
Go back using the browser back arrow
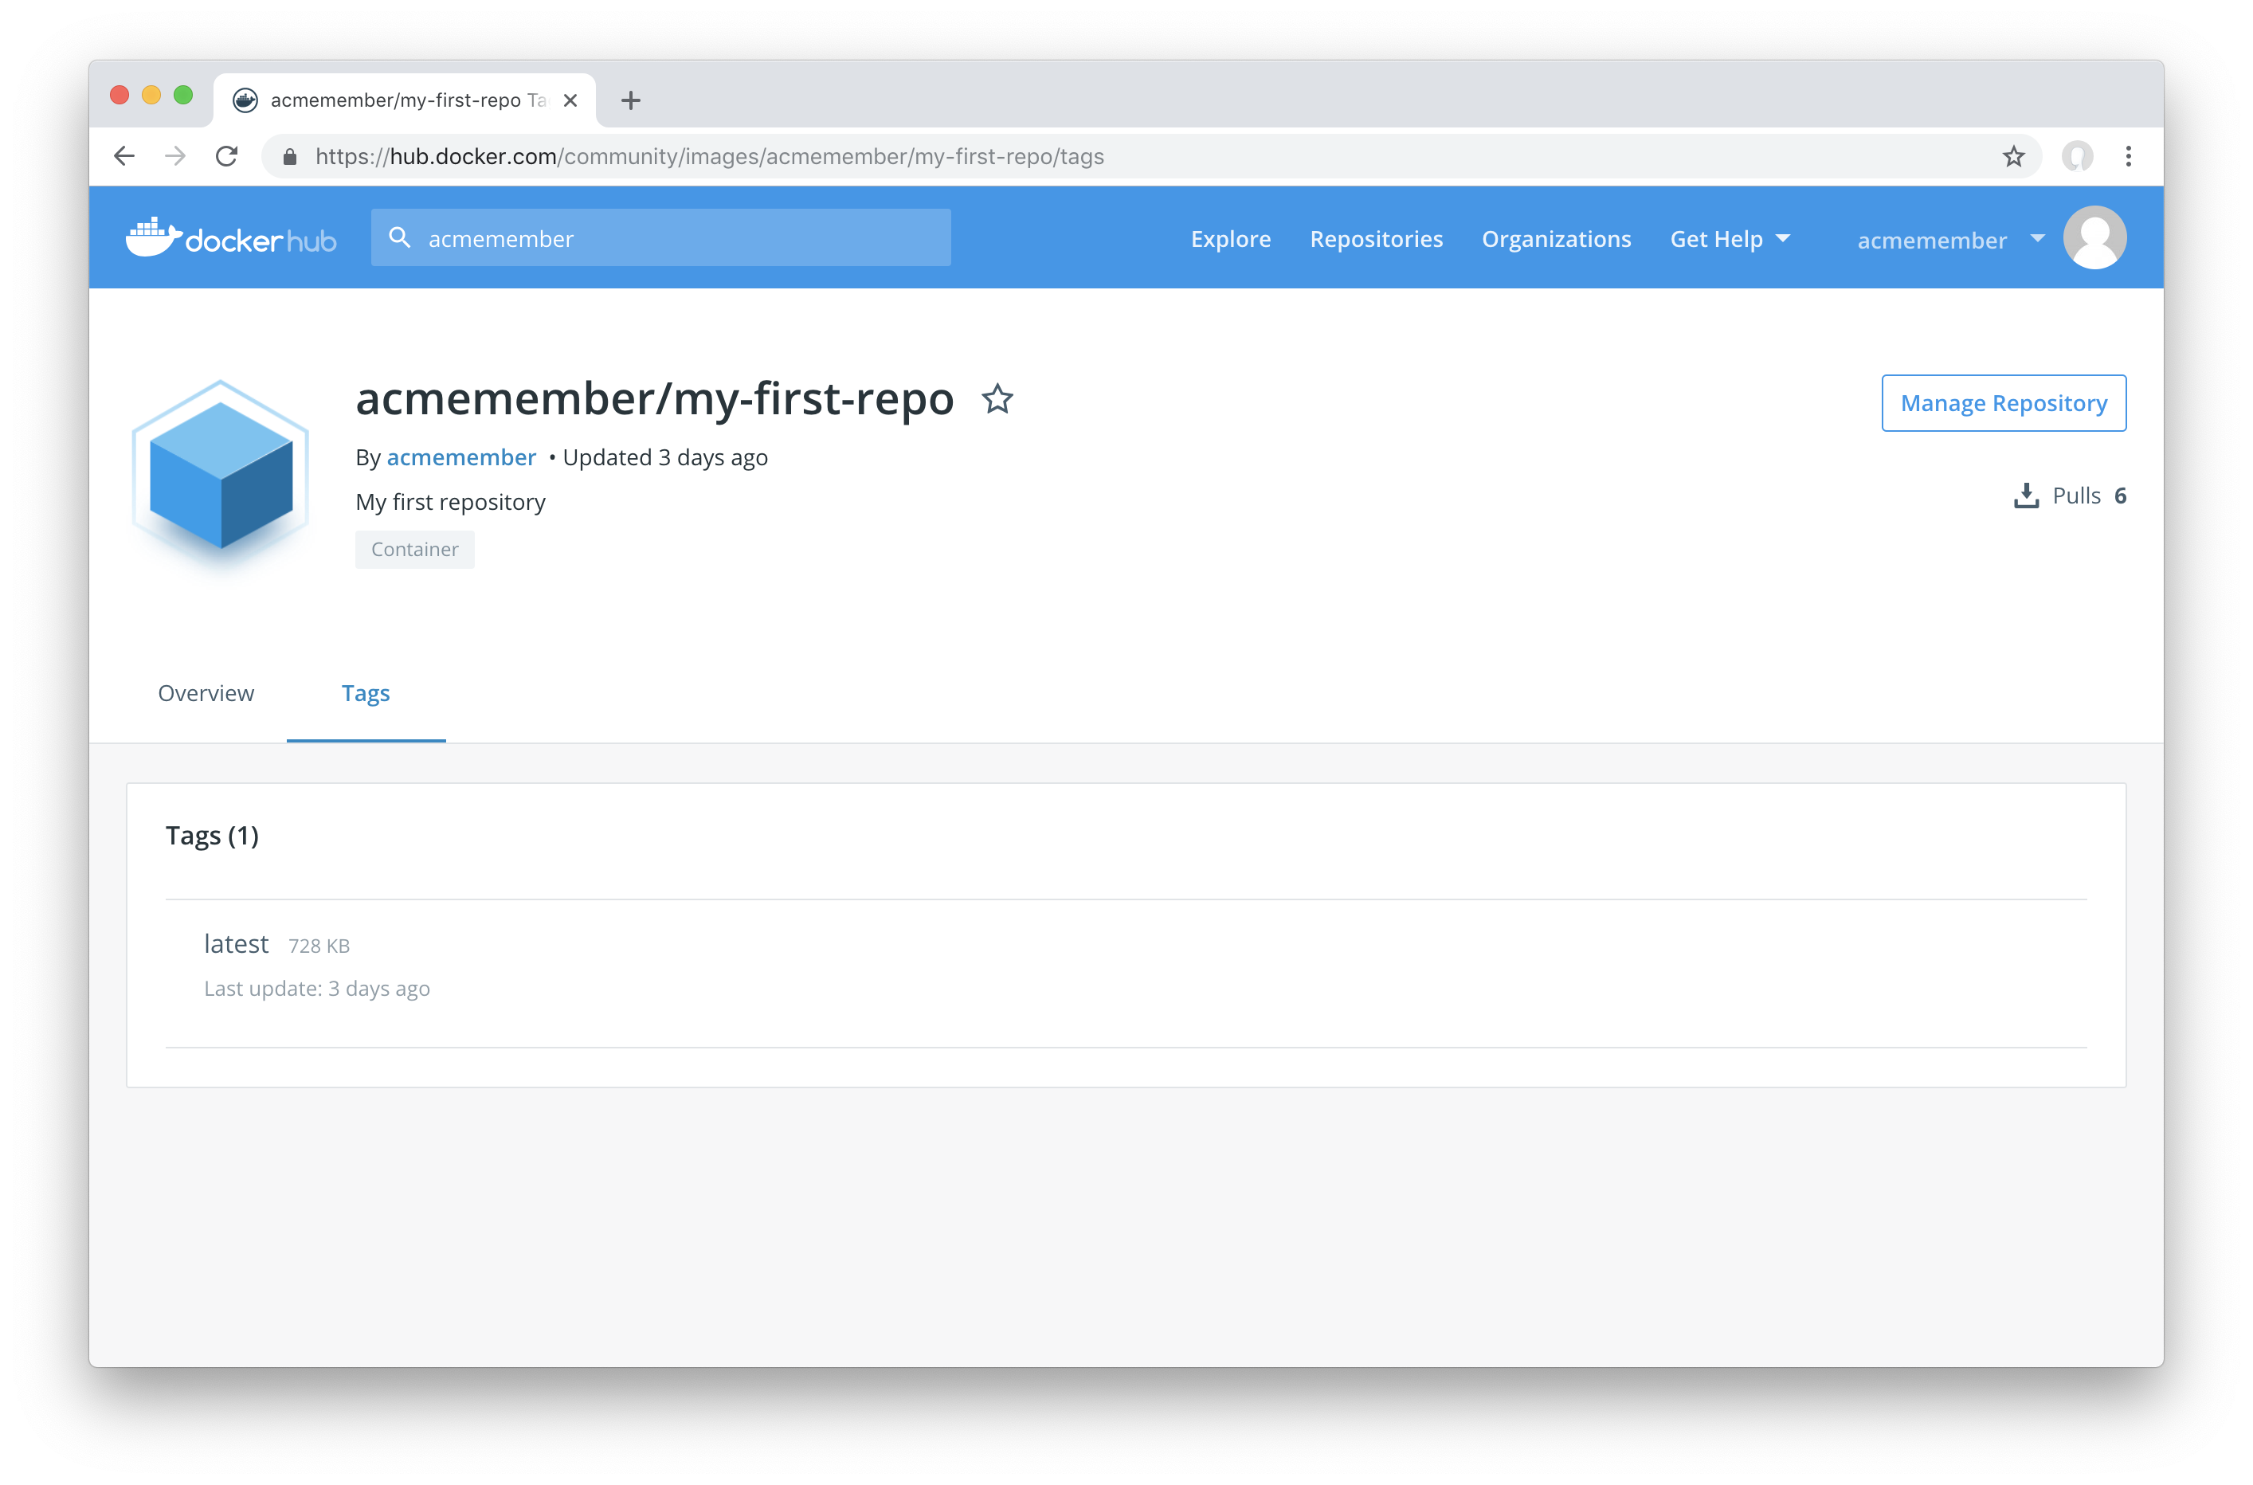(x=124, y=156)
